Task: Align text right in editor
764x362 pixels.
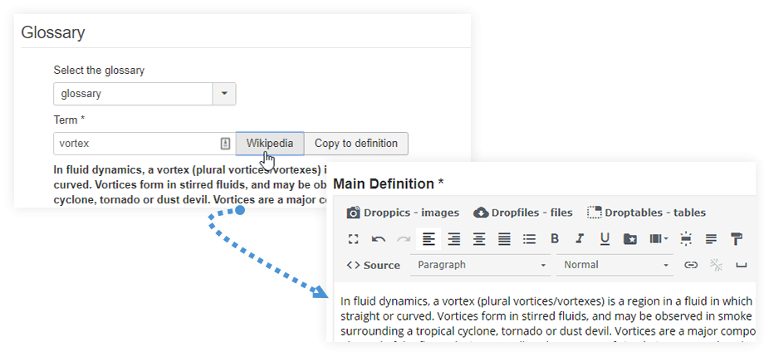Action: [x=453, y=239]
